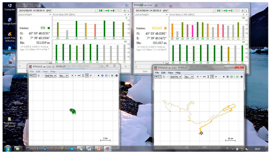
Task: Expand the ALL dropdown in RTKNAVI (2) RTKPLOT
Action: pos(64,76)
